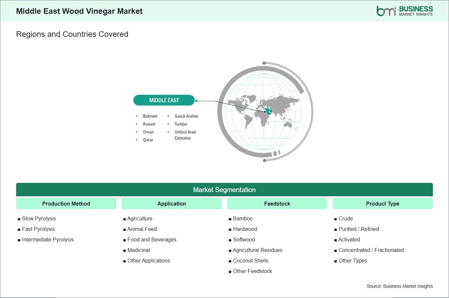Select the MIDDLE EAST region label
Screen dimensions: 449x298
(164, 100)
